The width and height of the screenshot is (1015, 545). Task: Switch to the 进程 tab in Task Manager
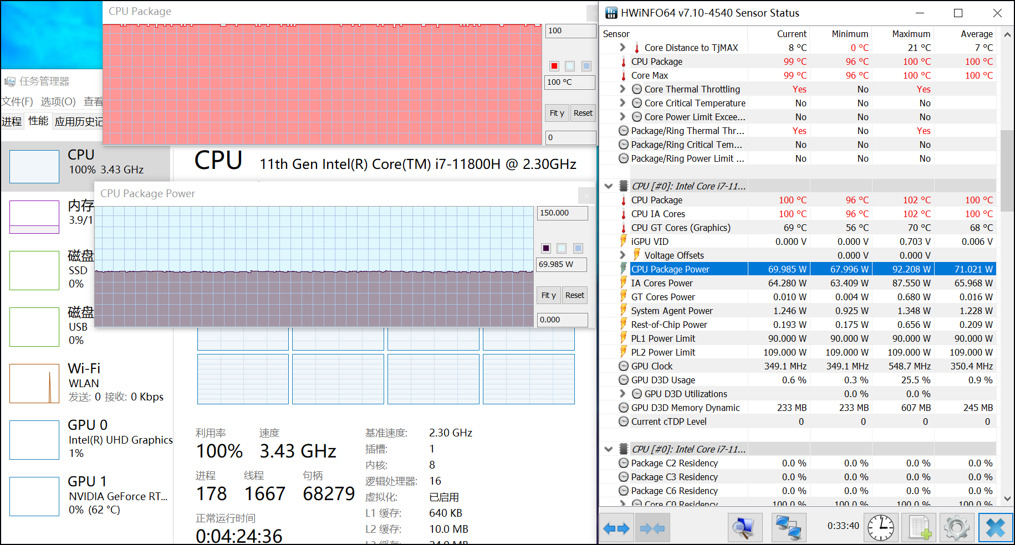(12, 121)
